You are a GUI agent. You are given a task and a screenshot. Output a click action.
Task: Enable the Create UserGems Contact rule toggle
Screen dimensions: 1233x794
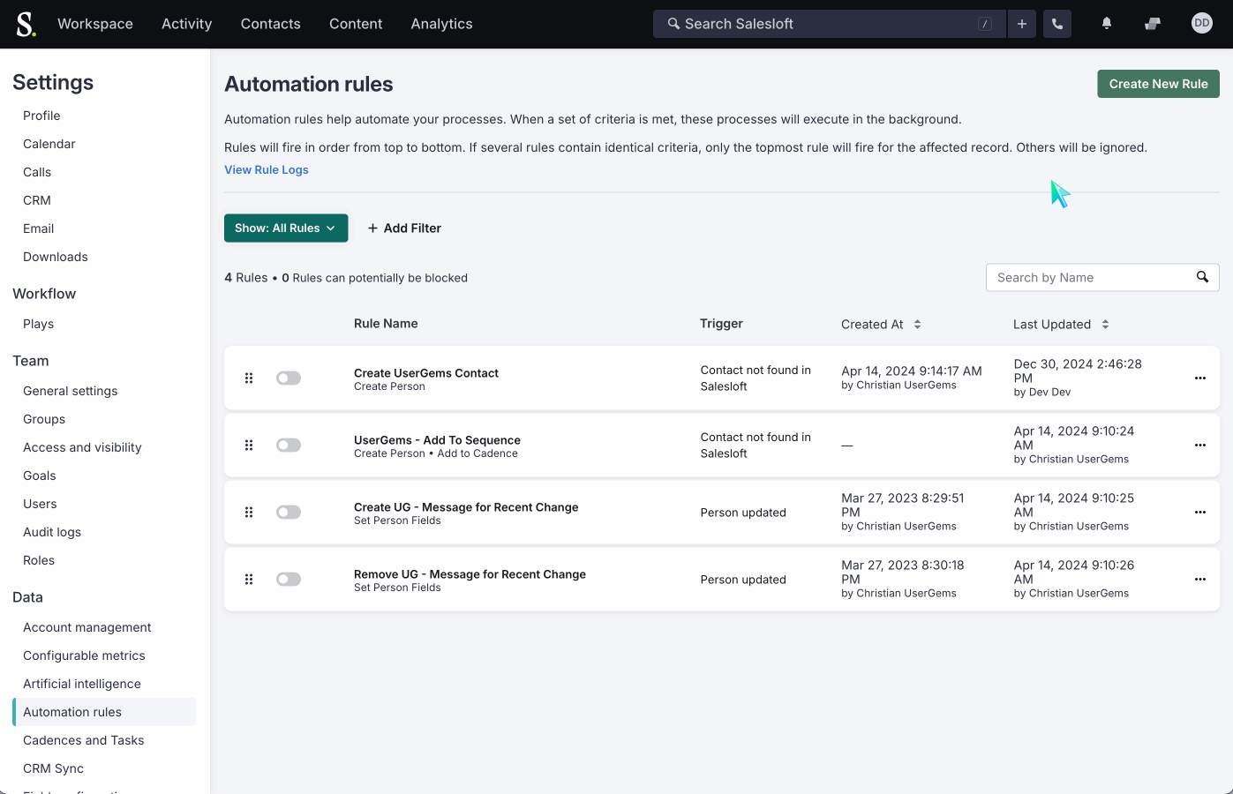point(289,378)
